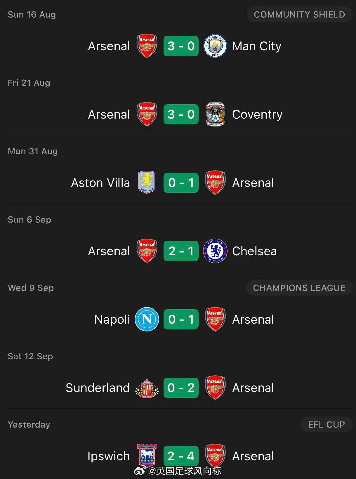Open the Champions League competition tag
356x479 pixels.
299,288
